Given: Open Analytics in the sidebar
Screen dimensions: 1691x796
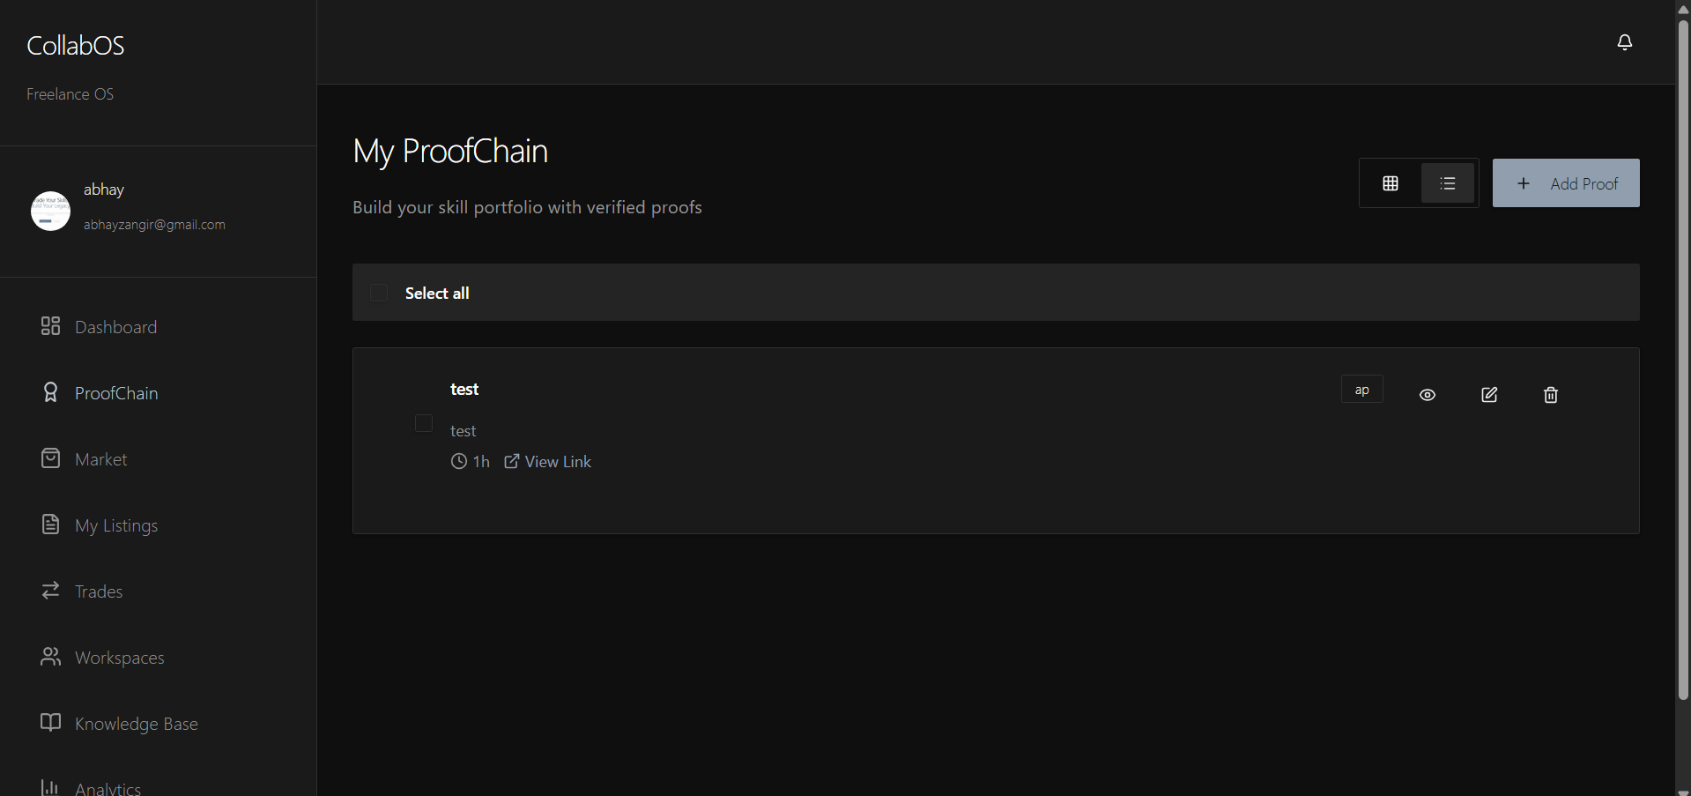Looking at the screenshot, I should [x=108, y=788].
